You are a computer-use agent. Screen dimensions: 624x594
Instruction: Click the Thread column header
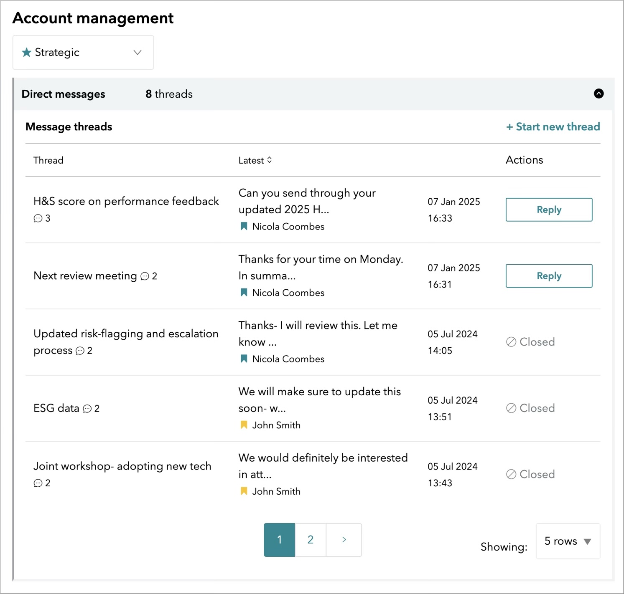pos(48,160)
